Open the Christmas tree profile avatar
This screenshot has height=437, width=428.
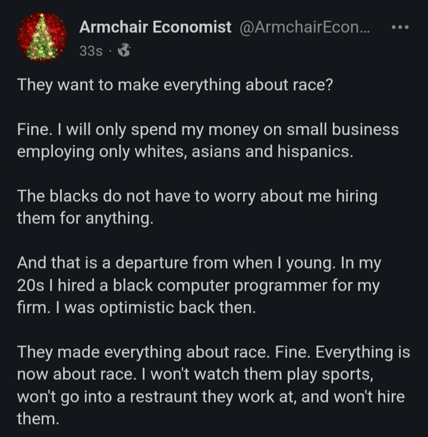42,36
